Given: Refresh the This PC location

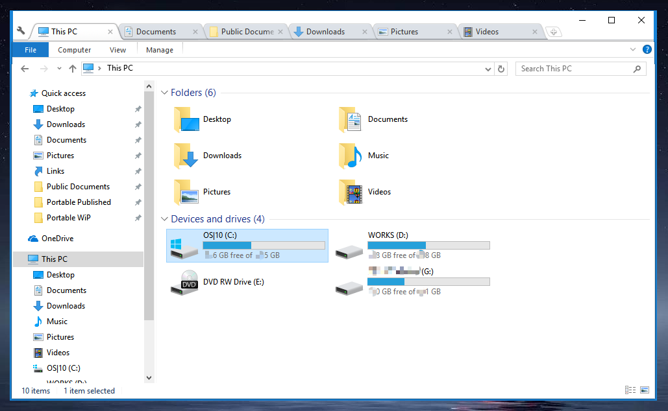Looking at the screenshot, I should point(501,69).
